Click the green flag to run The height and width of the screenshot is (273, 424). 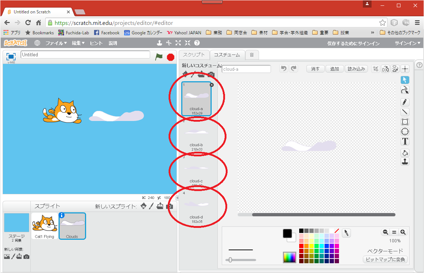(x=159, y=57)
